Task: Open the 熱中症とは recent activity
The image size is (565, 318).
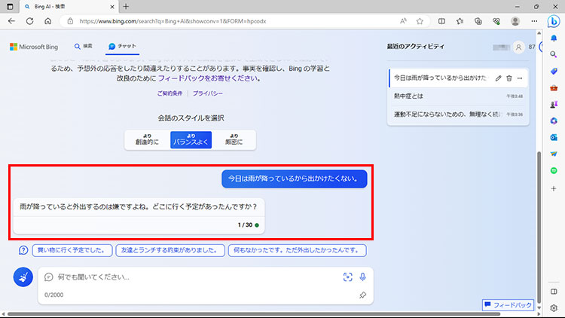Action: 409,96
